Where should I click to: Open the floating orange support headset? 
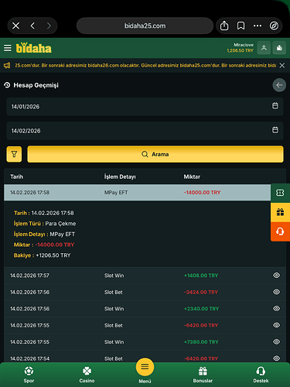click(280, 231)
